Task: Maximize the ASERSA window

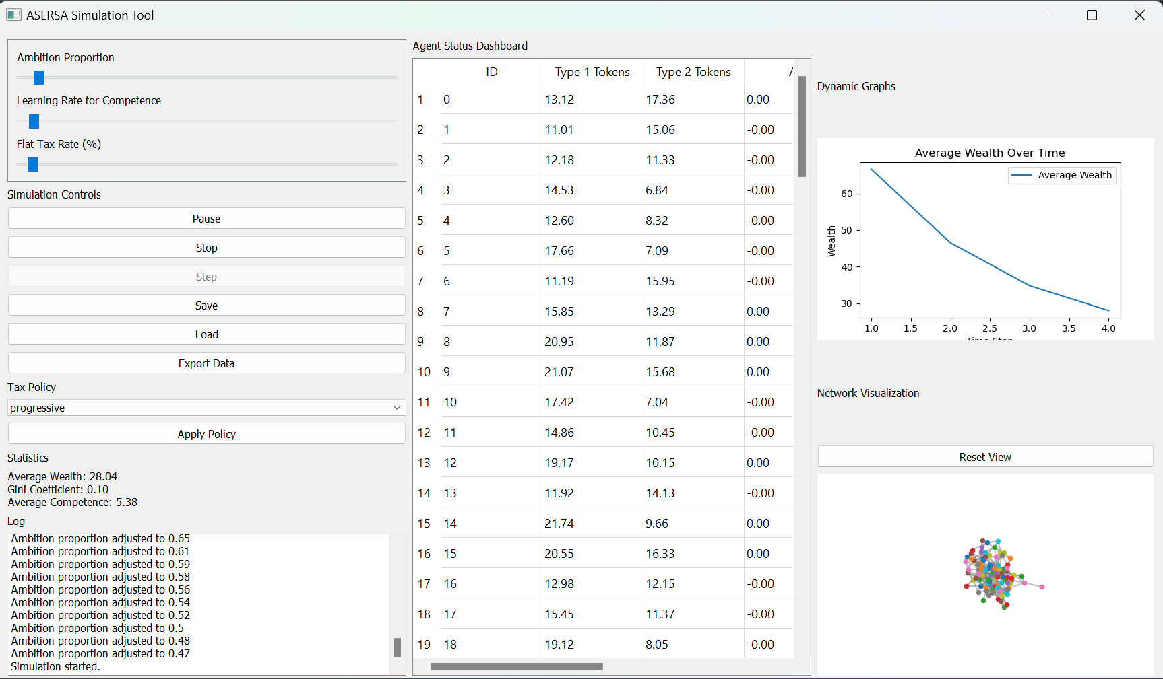Action: 1092,15
